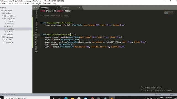Open the Preferences menu
The width and height of the screenshot is (177, 99).
[x=47, y=4]
